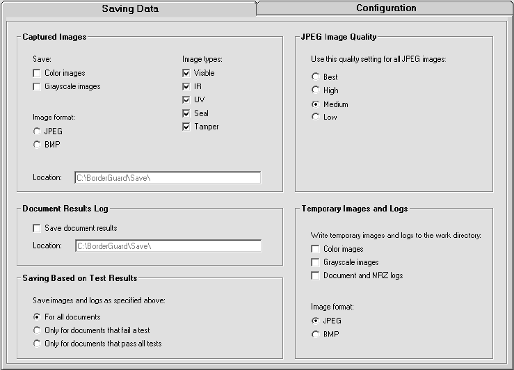The width and height of the screenshot is (514, 370).
Task: Click the 'JPEG Image Quality' group title
Action: (x=339, y=37)
